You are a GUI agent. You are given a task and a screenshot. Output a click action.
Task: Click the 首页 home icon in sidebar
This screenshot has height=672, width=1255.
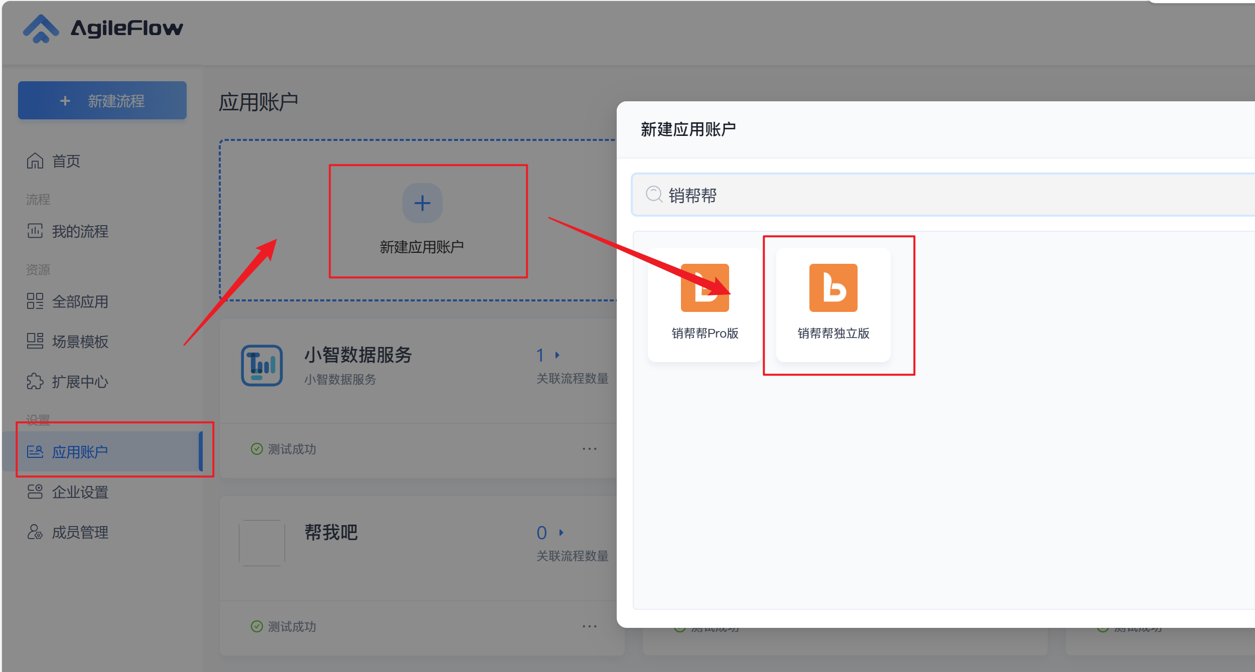pyautogui.click(x=35, y=161)
